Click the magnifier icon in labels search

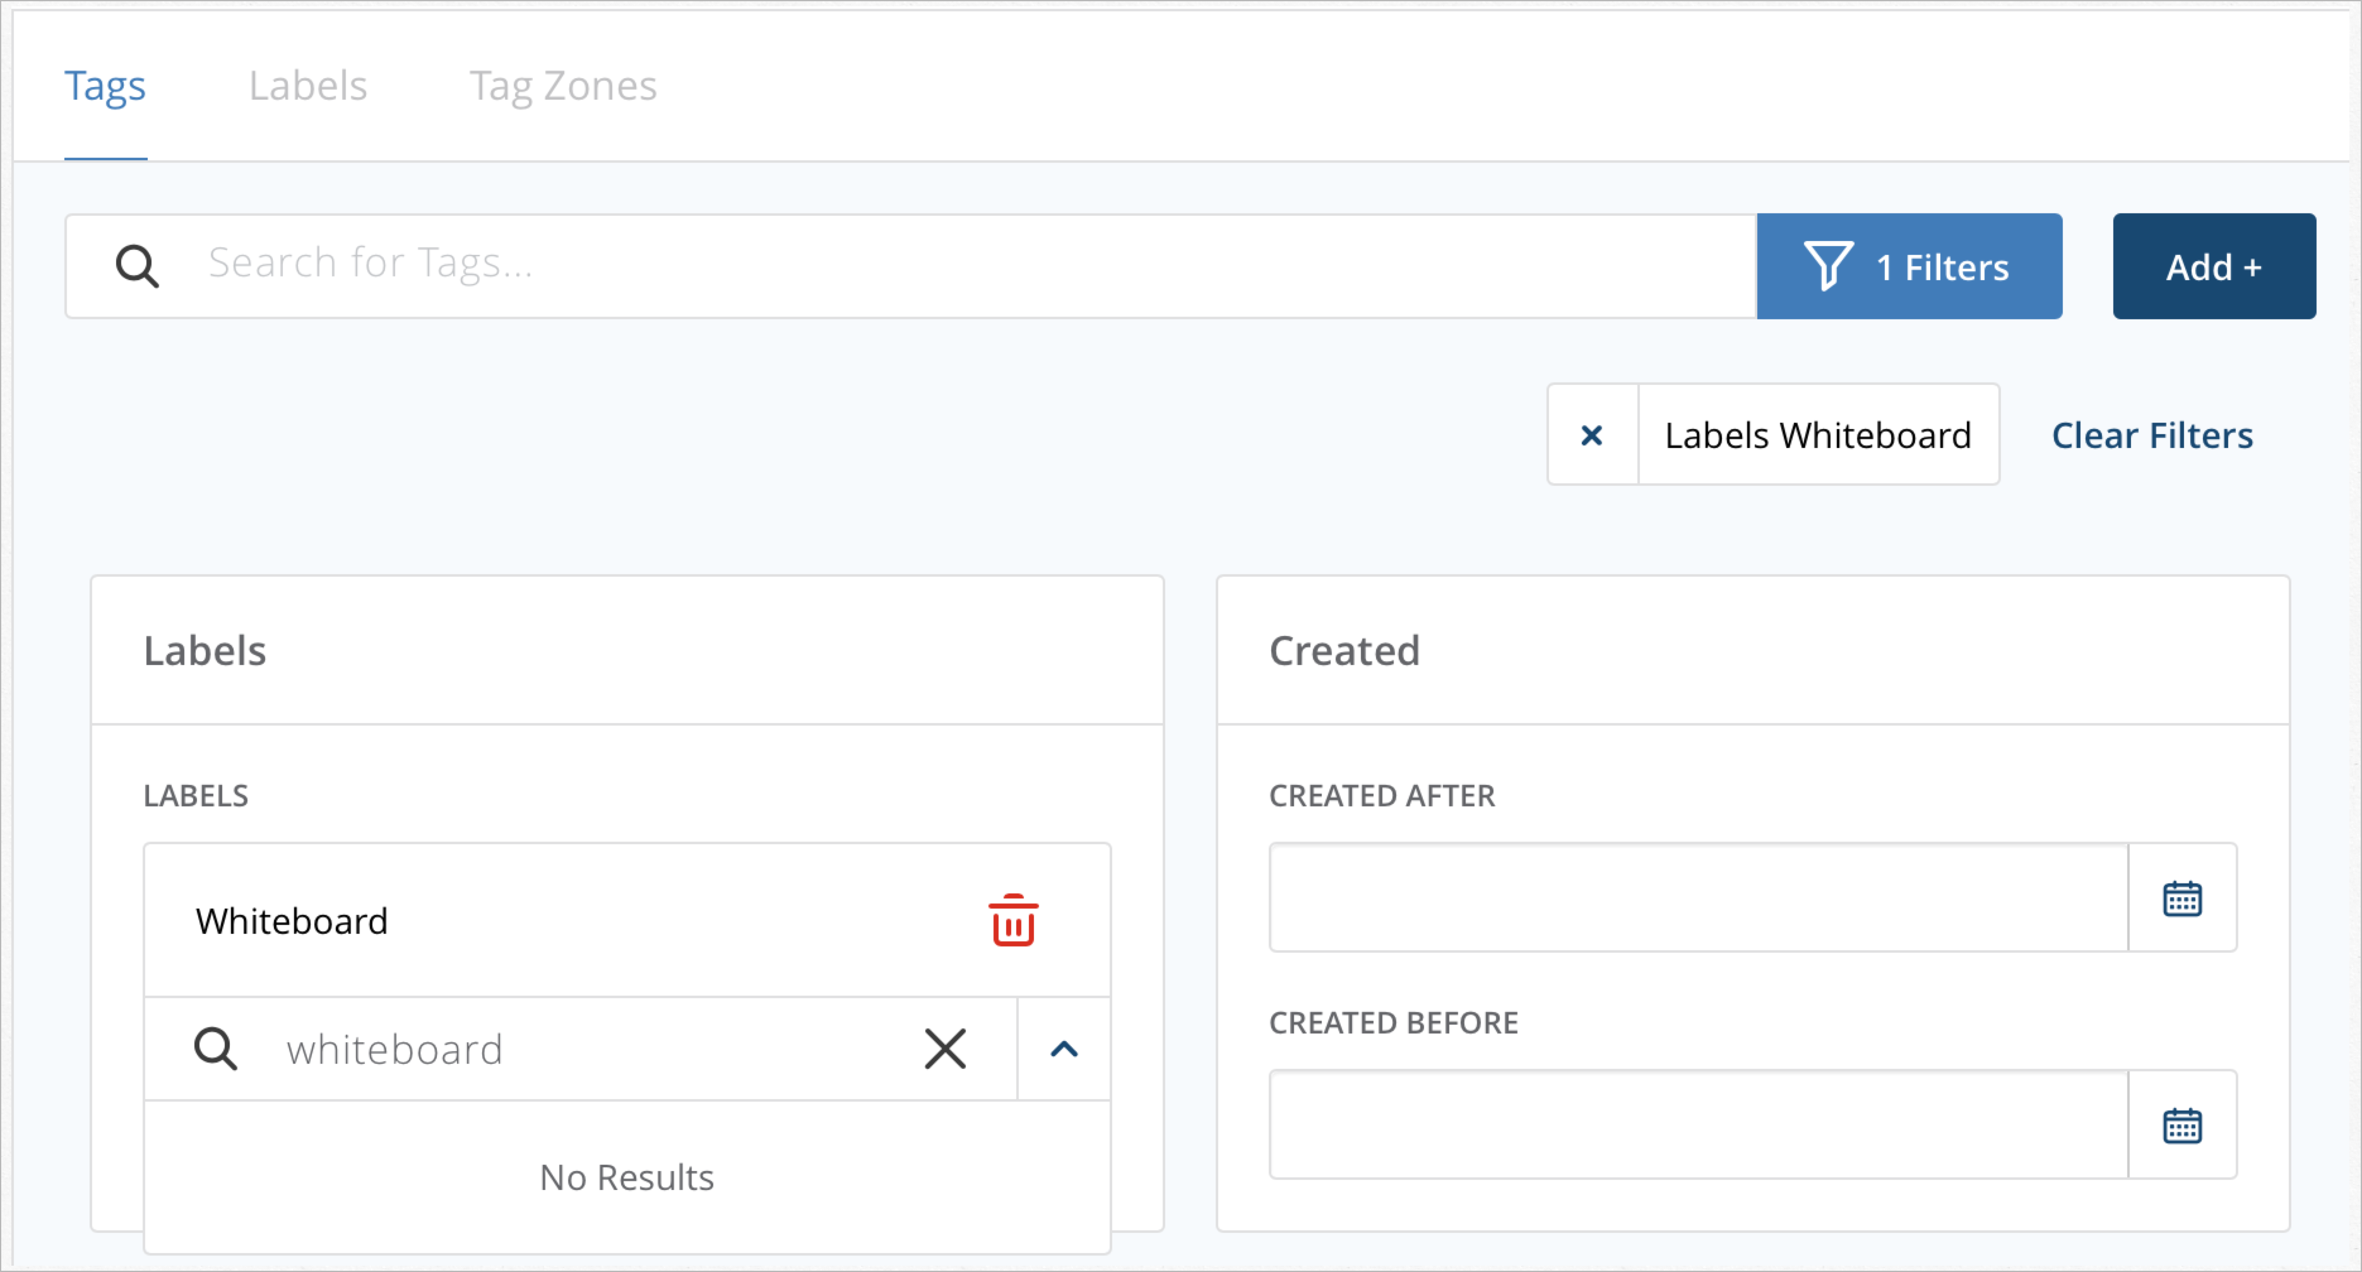pyautogui.click(x=215, y=1049)
